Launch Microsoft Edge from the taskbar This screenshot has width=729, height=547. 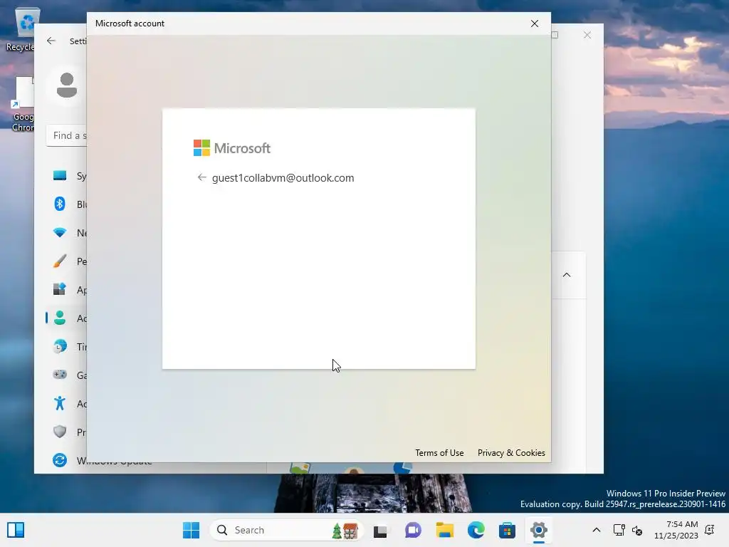(476, 530)
